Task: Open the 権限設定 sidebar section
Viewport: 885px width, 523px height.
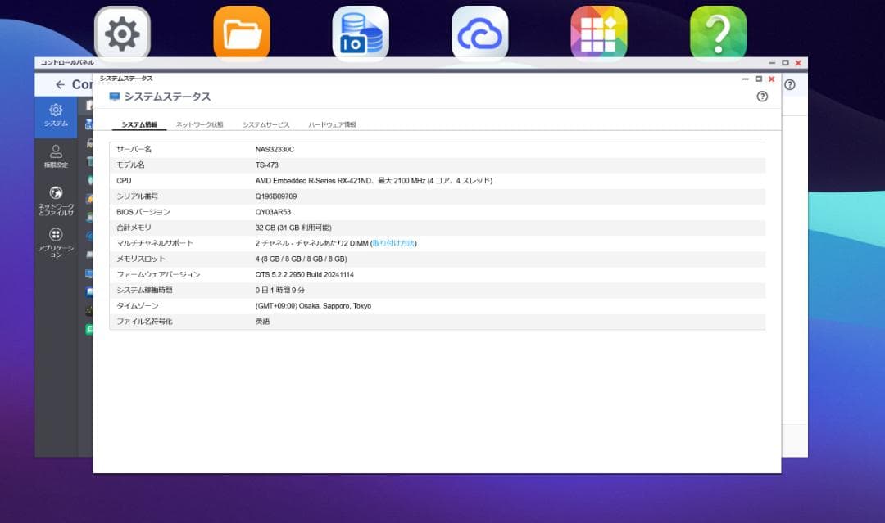Action: (55, 156)
